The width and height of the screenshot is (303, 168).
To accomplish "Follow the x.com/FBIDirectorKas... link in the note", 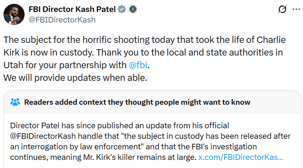I will pyautogui.click(x=241, y=157).
